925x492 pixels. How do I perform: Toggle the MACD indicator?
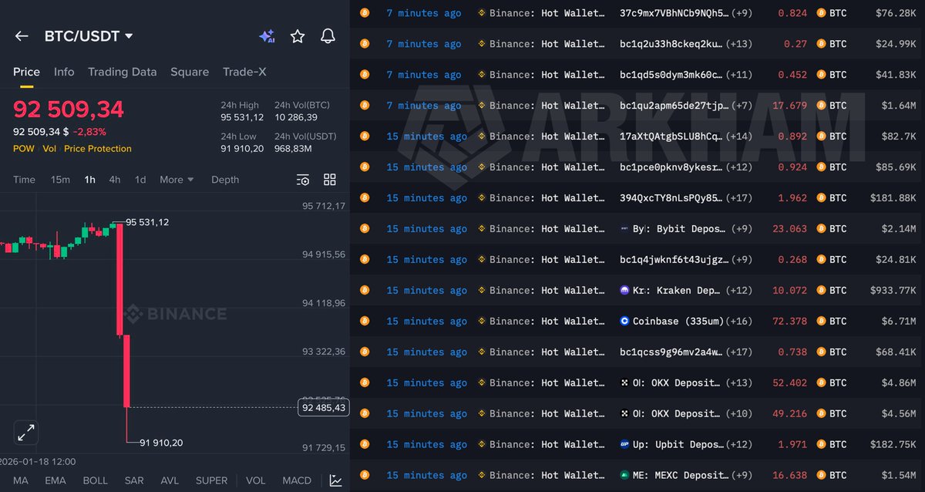click(297, 480)
